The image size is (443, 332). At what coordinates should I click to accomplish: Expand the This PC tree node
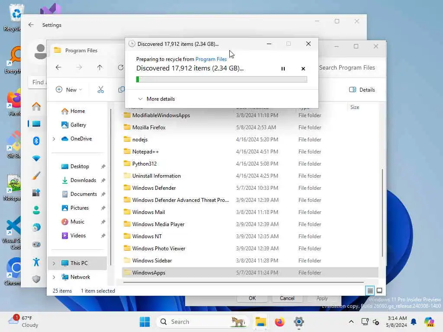coord(54,263)
